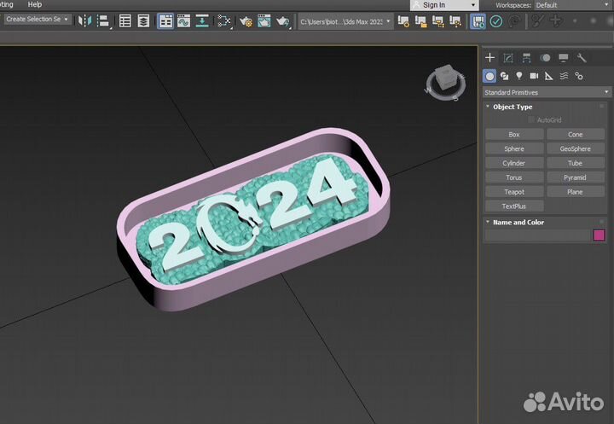Screen dimensions: 614x424
Task: Click the Mirror tool in toolbar
Action: pyautogui.click(x=84, y=20)
